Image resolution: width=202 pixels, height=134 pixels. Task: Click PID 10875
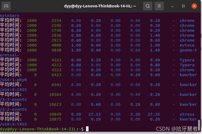point(55,119)
